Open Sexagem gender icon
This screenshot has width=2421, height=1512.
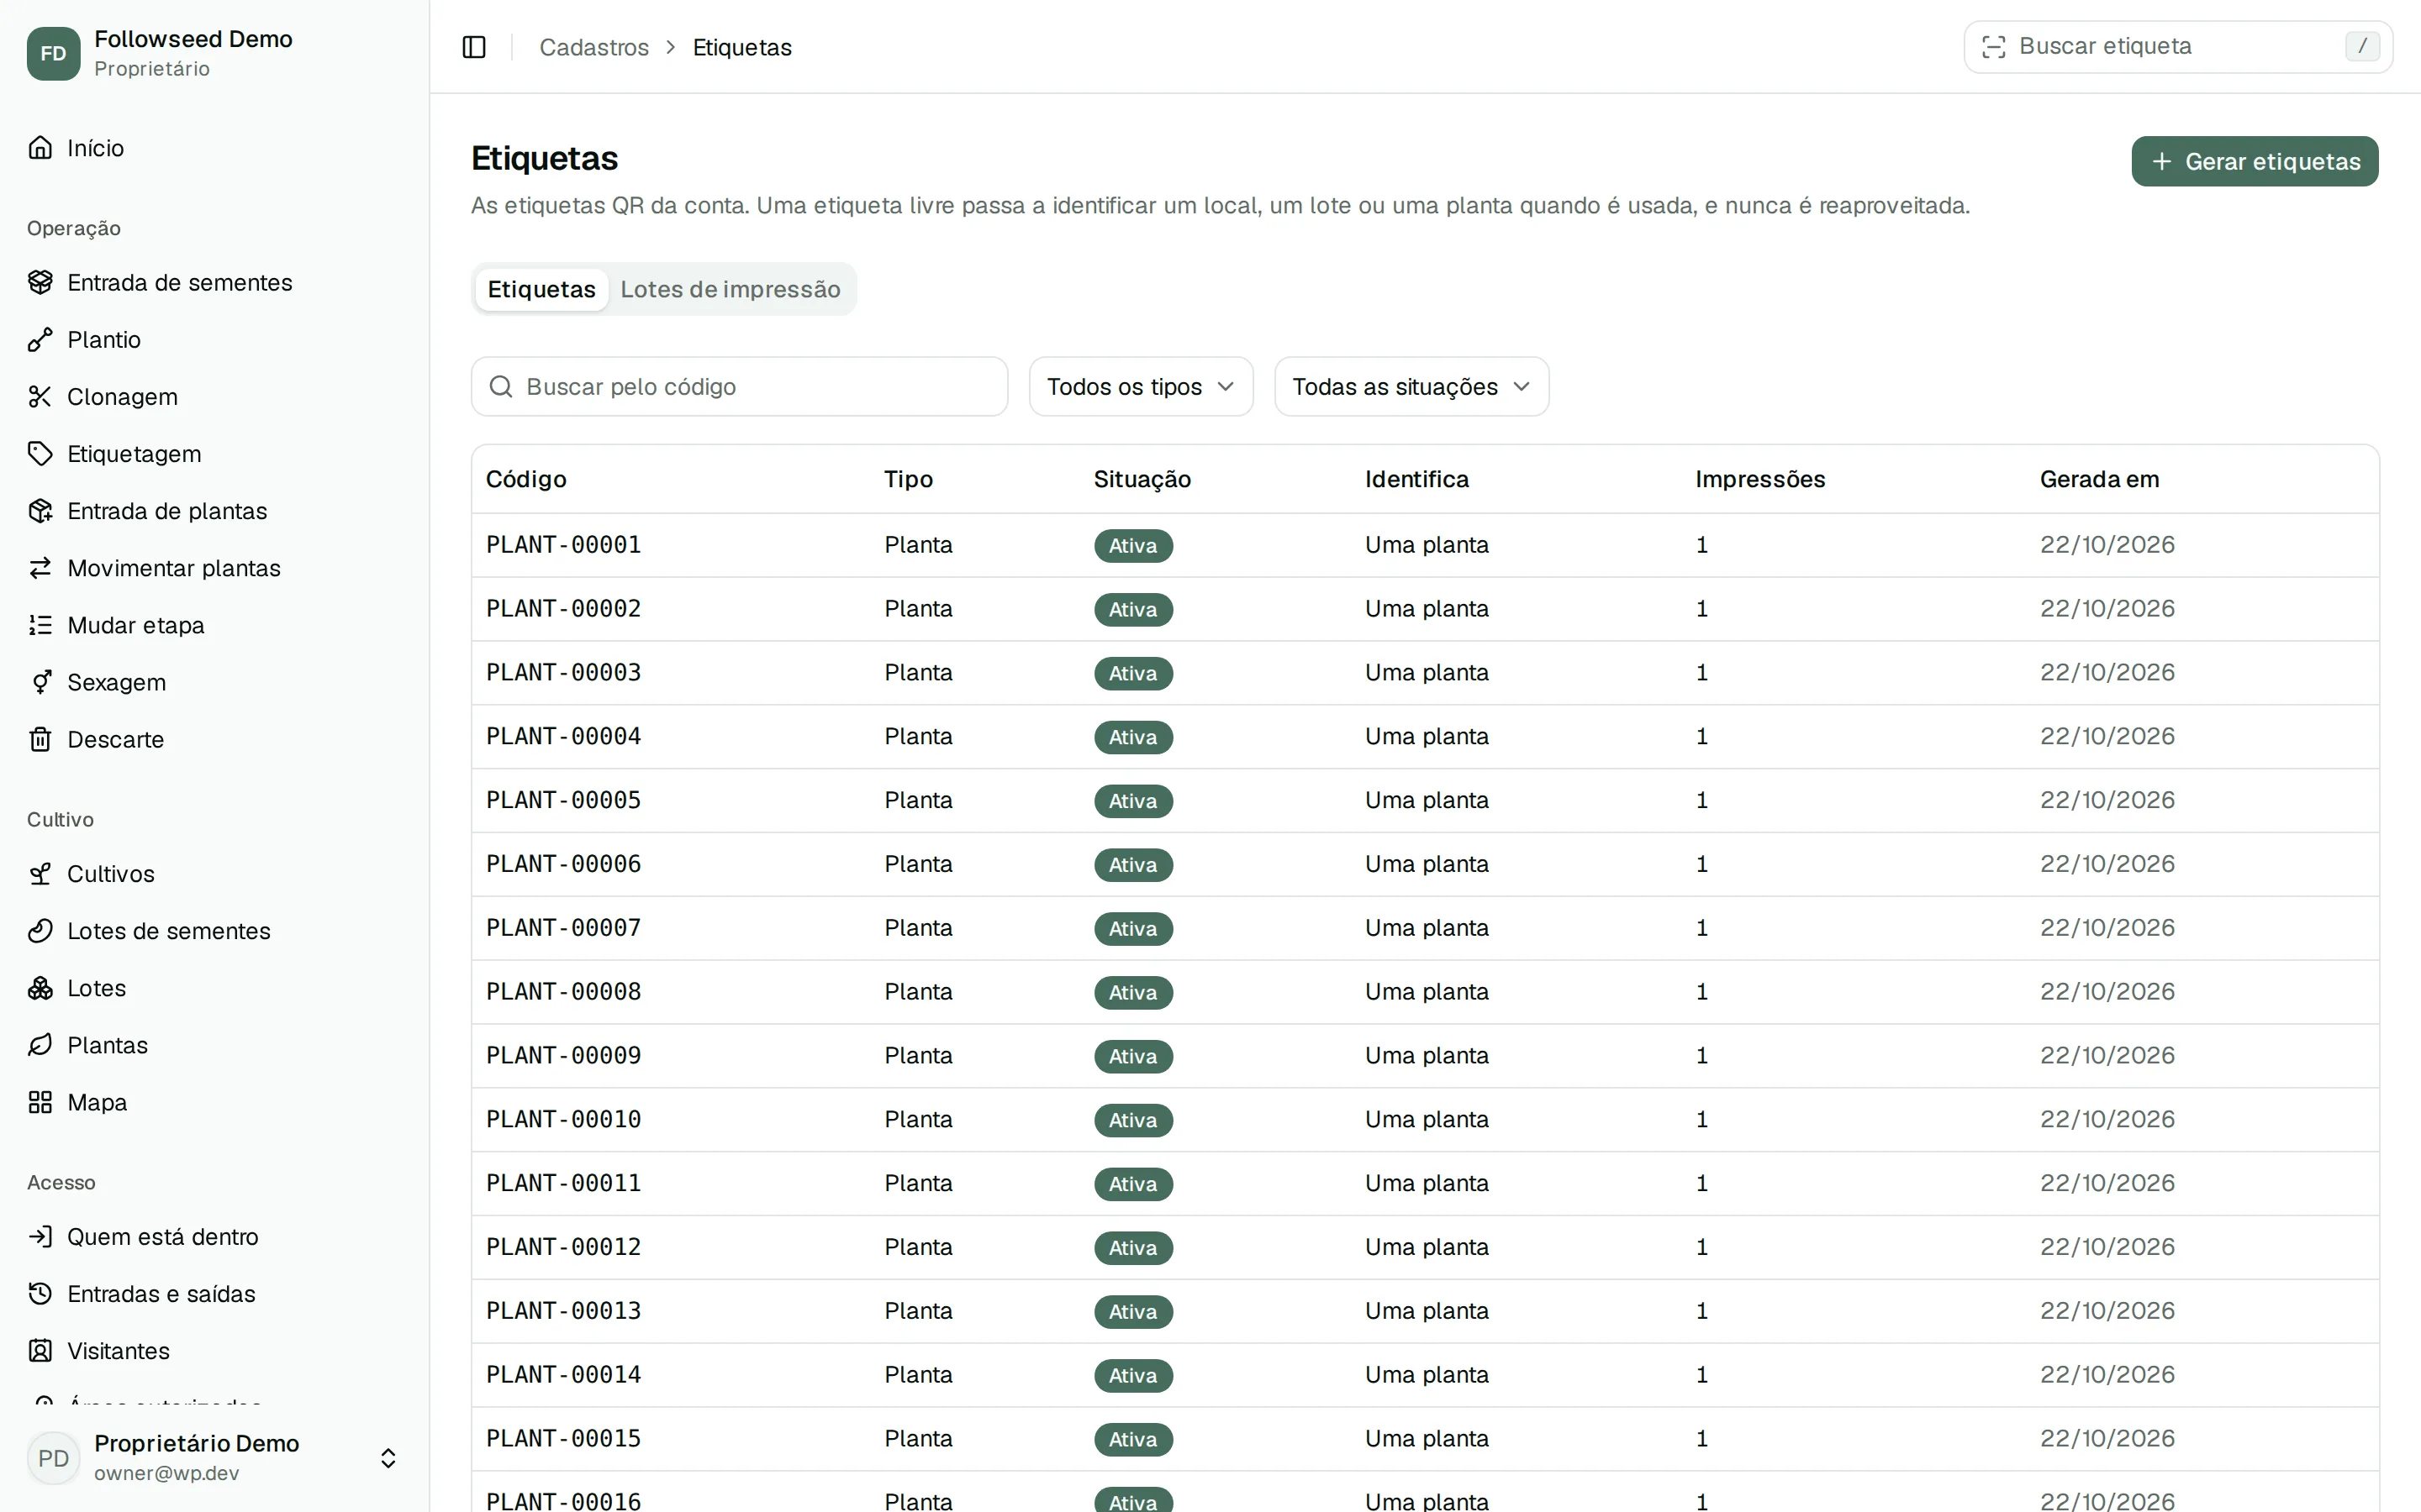[40, 682]
